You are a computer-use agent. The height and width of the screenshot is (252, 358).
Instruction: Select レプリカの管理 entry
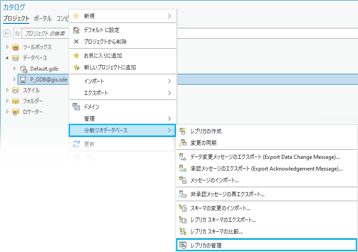pyautogui.click(x=267, y=245)
